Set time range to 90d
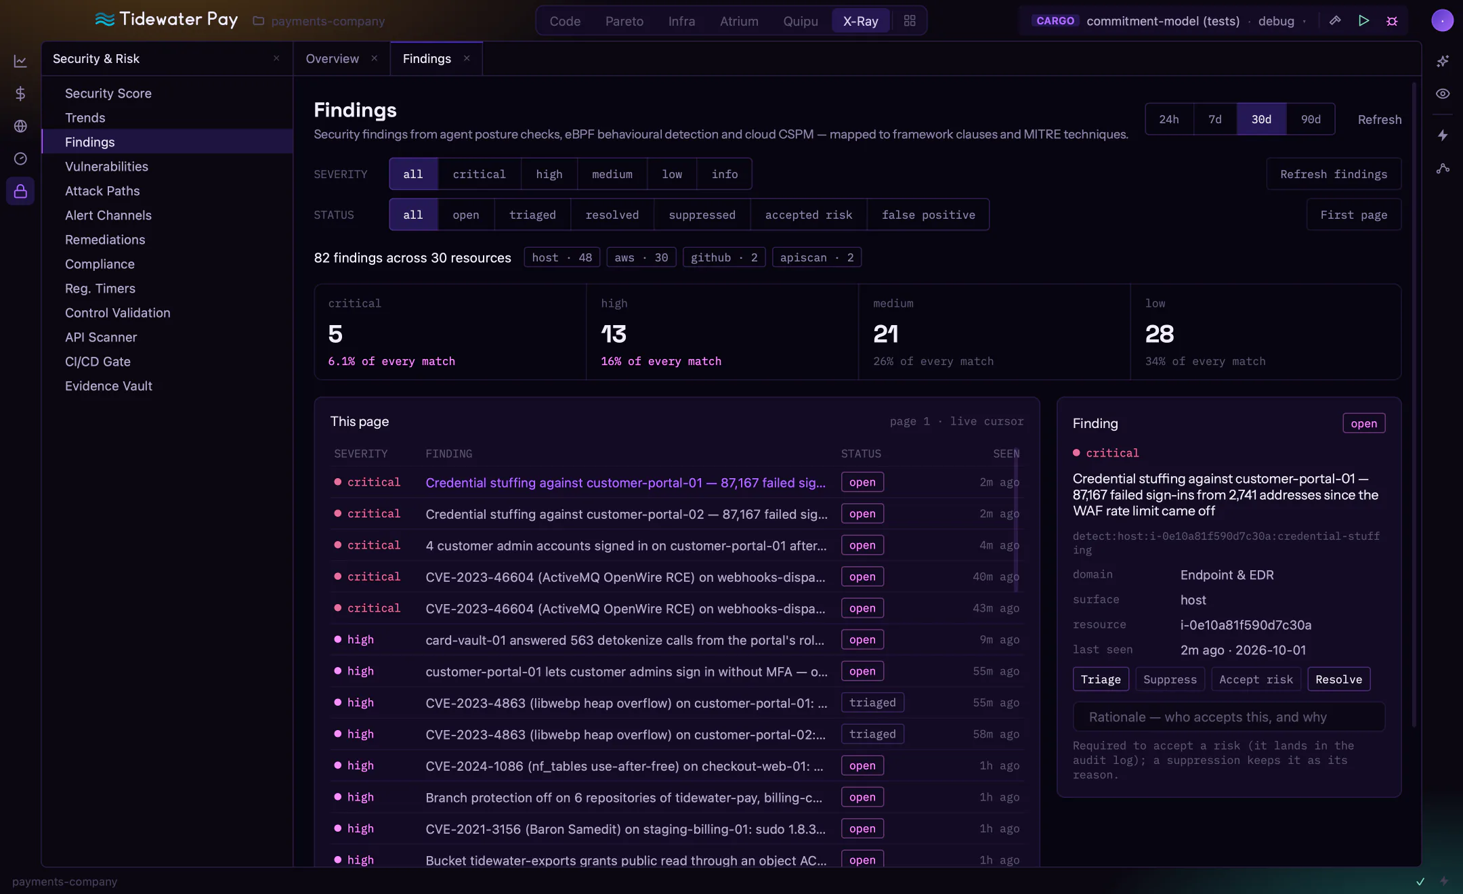The image size is (1463, 894). pyautogui.click(x=1311, y=119)
